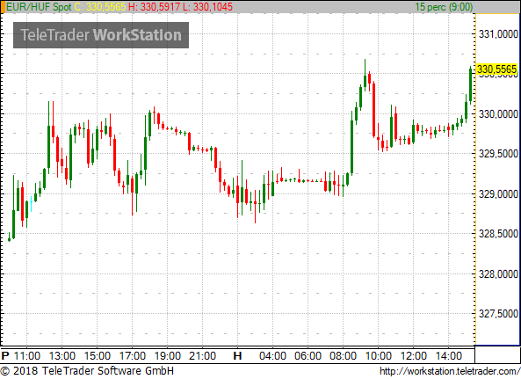
Task: Click the 08:00 time axis label
Action: 343,356
